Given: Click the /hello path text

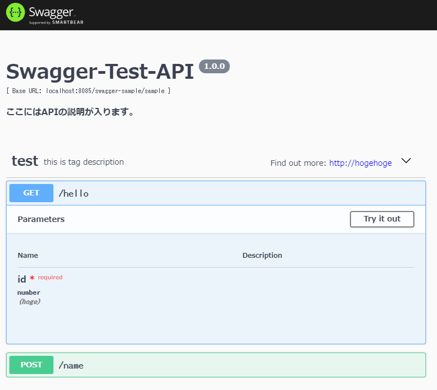Looking at the screenshot, I should point(74,193).
